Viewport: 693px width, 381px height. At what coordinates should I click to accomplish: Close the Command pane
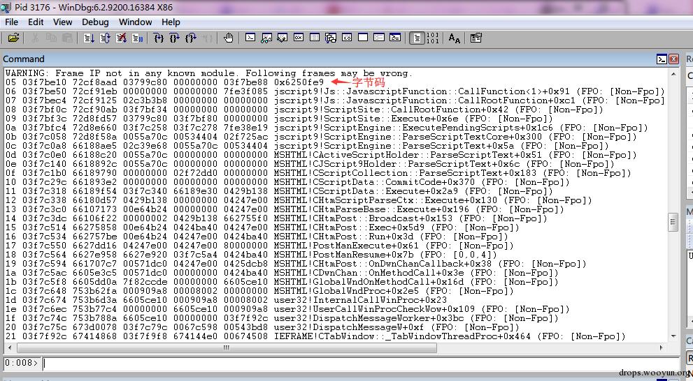(673, 59)
